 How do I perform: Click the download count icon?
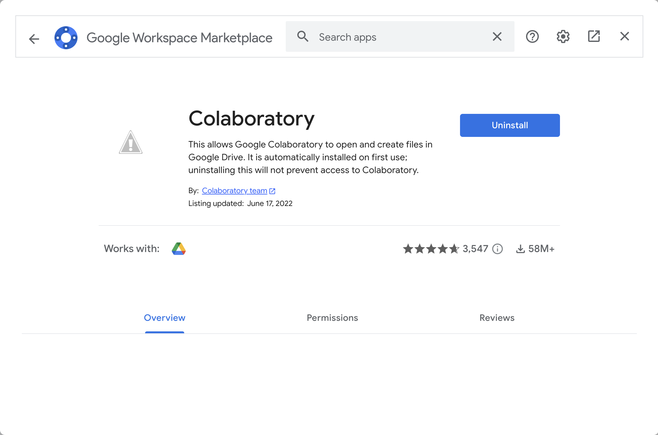[x=521, y=249]
